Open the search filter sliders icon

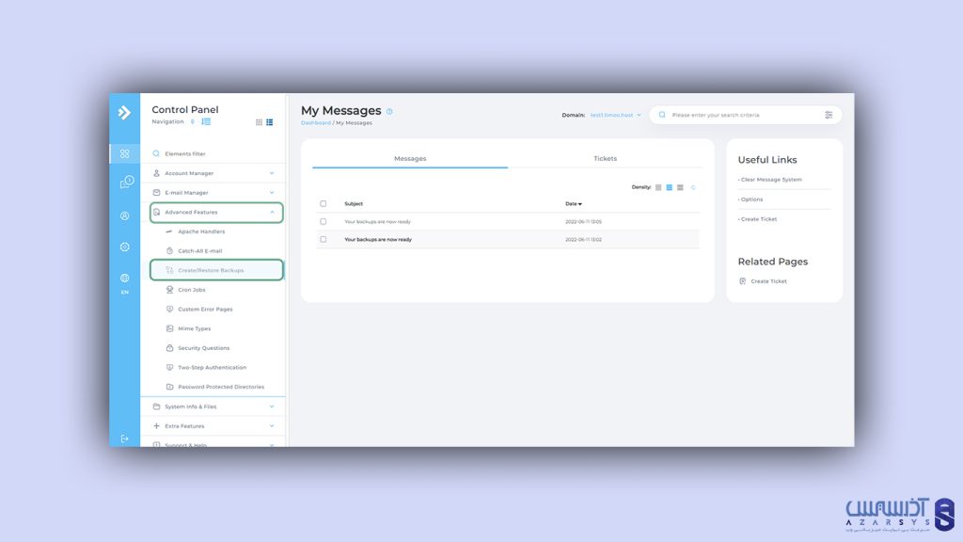pos(829,115)
